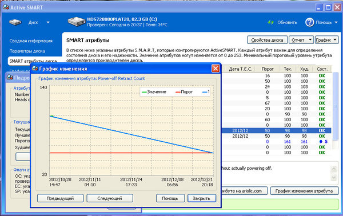The height and width of the screenshot is (216, 343).
Task: Click the red Порог legend entry
Action: [184, 92]
